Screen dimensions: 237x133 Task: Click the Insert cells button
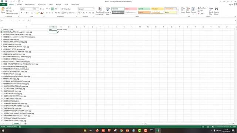tap(183, 10)
